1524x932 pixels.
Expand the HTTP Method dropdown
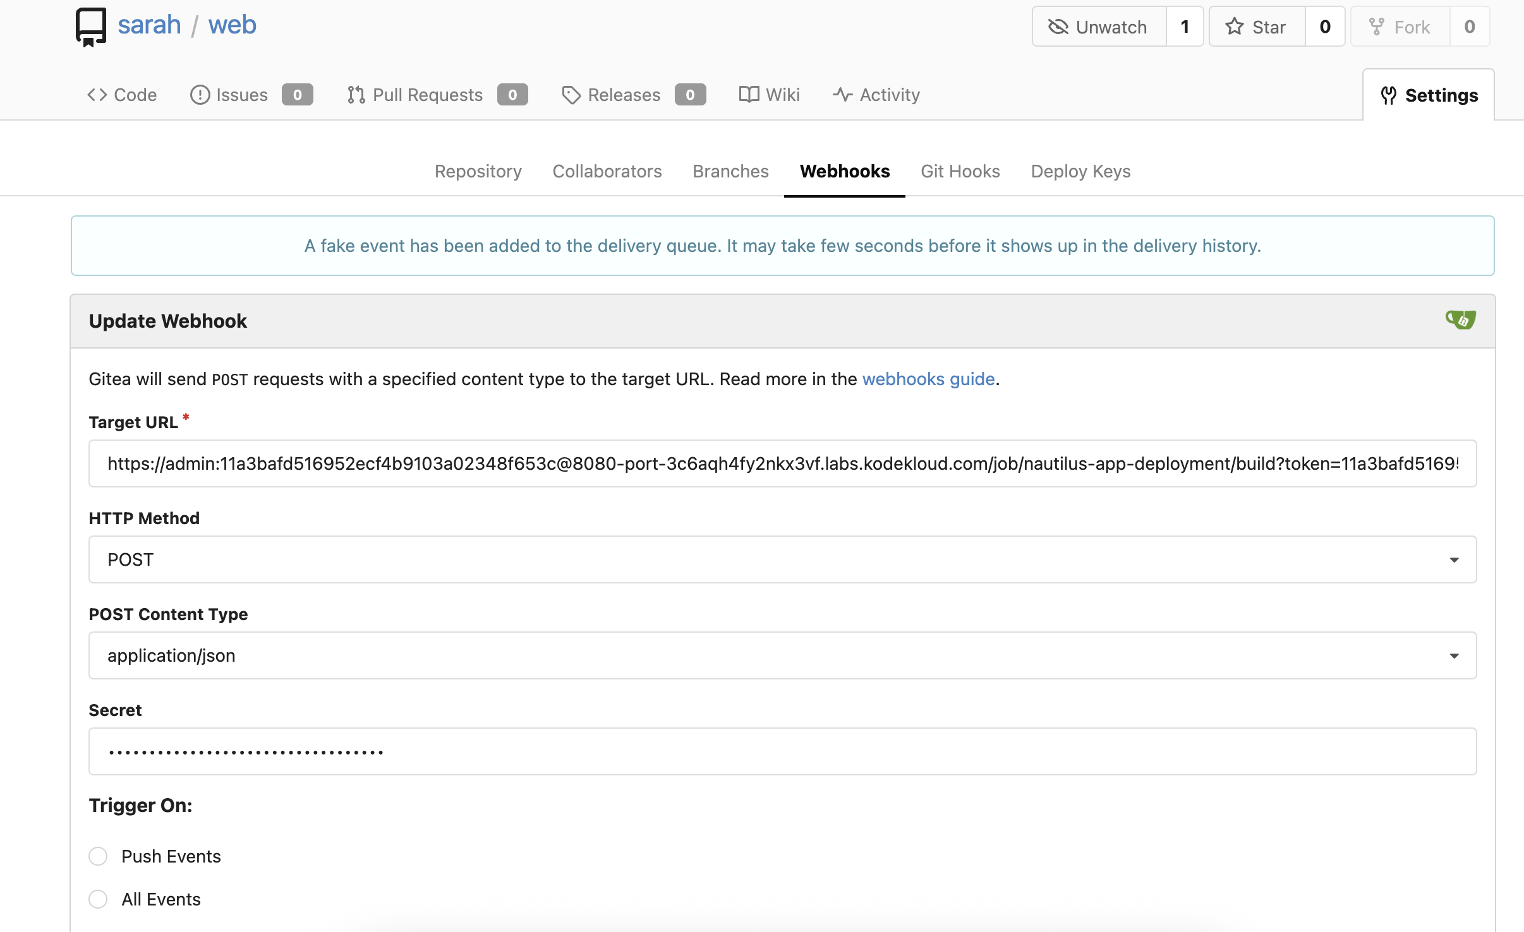coord(782,559)
